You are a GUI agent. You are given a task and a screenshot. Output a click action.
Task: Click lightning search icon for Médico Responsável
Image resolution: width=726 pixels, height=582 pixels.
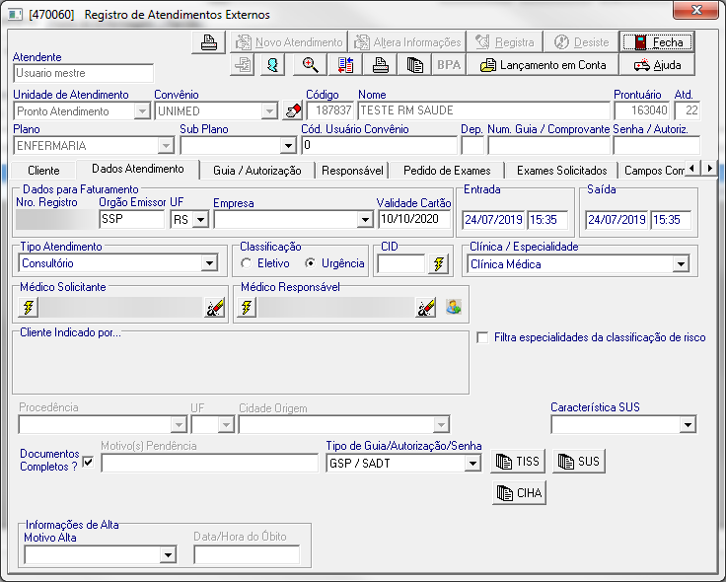click(247, 308)
